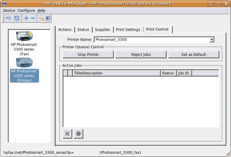Click the gray circle job button
Image resolution: width=231 pixels, height=157 pixels.
[x=79, y=134]
